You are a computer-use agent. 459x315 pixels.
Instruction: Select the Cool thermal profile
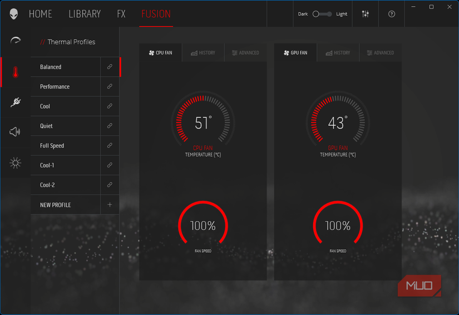pos(66,106)
